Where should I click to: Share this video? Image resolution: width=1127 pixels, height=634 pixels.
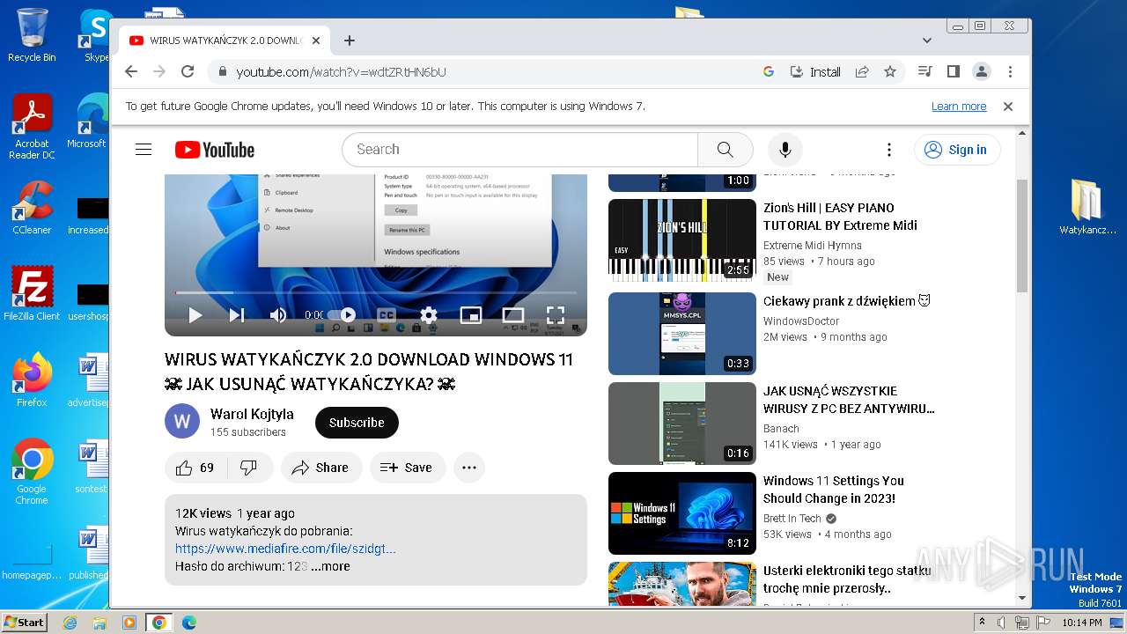pyautogui.click(x=321, y=468)
